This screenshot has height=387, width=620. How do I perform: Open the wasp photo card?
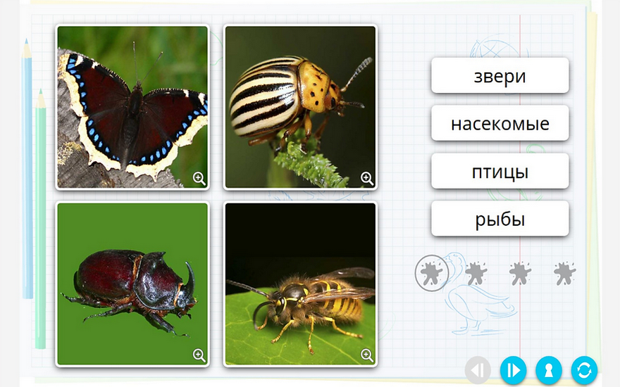pyautogui.click(x=301, y=284)
